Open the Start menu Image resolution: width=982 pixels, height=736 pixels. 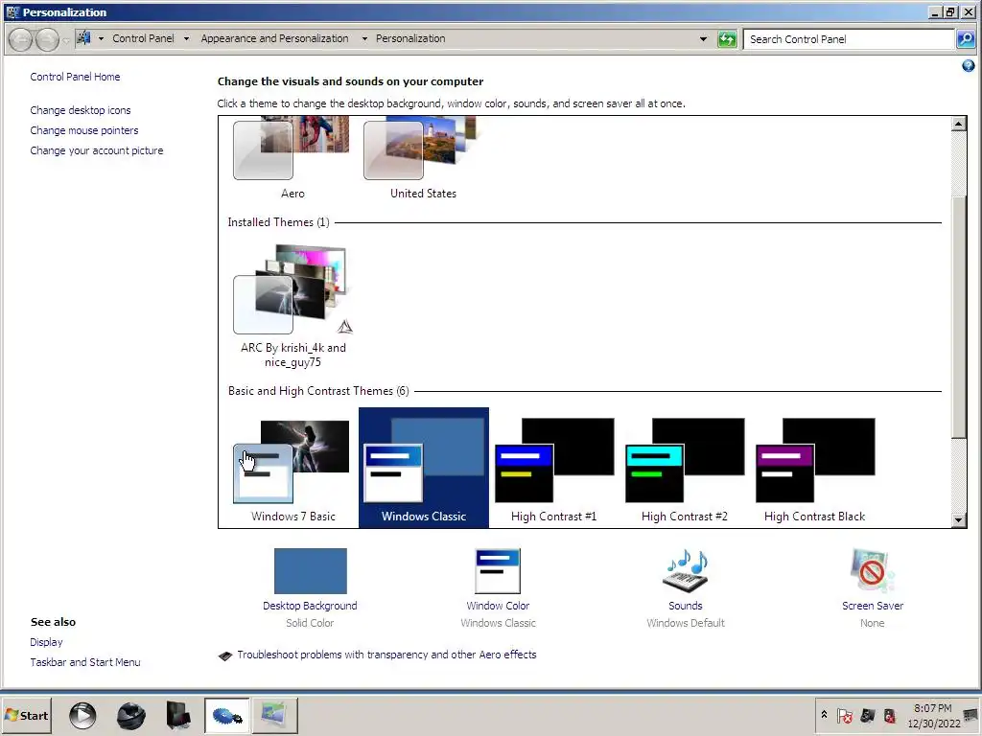point(26,715)
